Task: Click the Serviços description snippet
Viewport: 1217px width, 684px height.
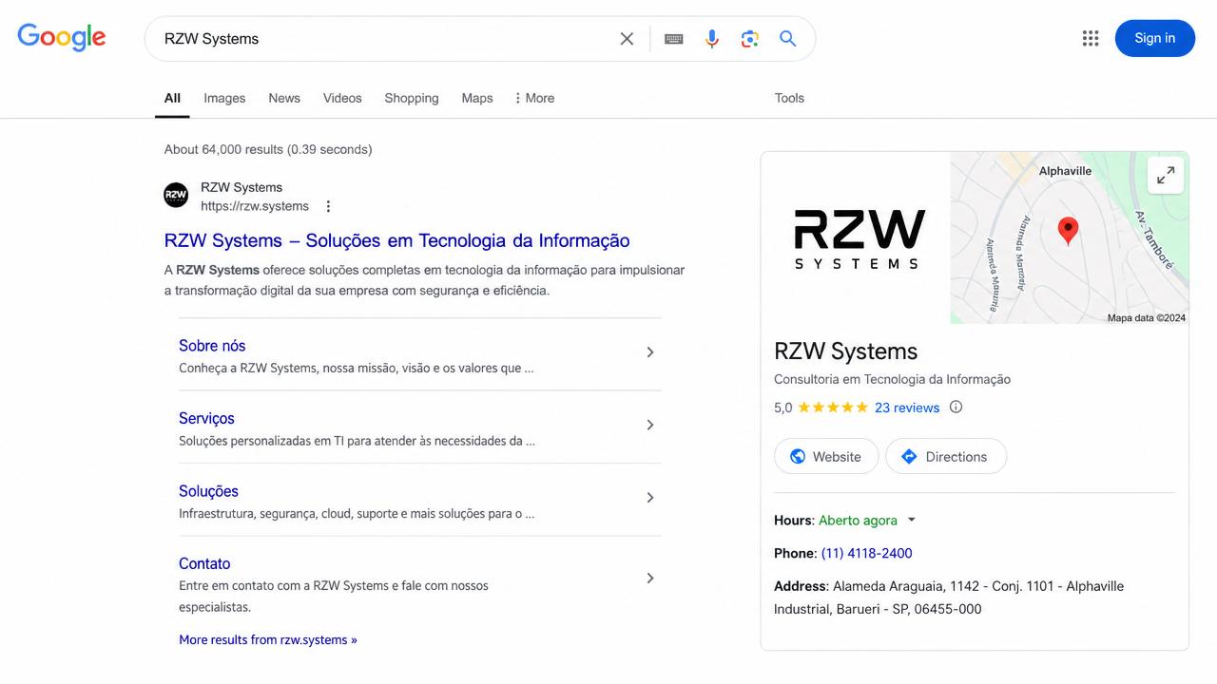Action: pyautogui.click(x=357, y=441)
